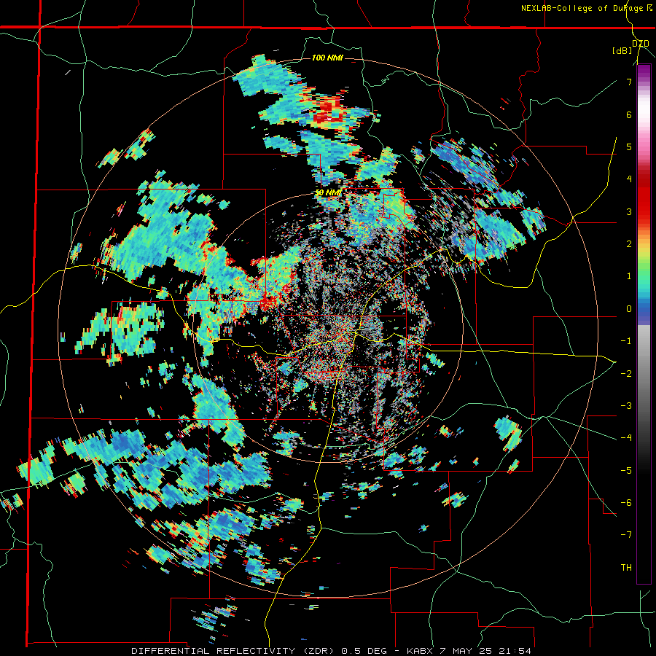
Task: Click the DZD legend title
Action: pyautogui.click(x=640, y=44)
